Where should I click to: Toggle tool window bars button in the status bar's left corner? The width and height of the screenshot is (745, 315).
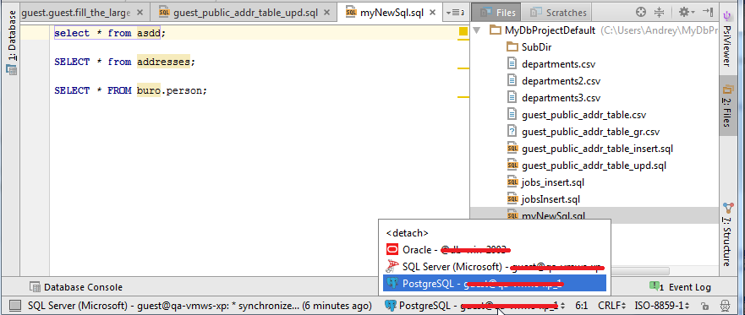[15, 305]
